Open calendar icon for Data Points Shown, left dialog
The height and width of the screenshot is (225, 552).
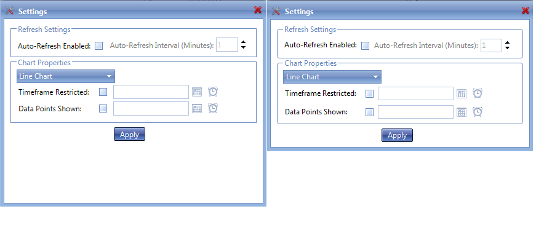click(x=197, y=109)
